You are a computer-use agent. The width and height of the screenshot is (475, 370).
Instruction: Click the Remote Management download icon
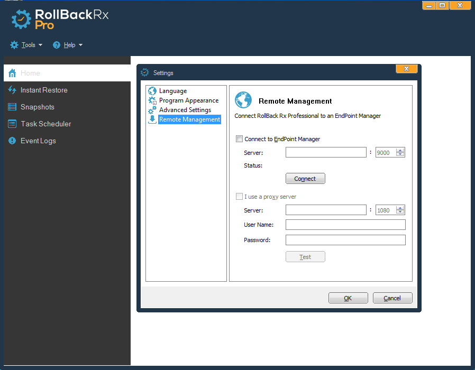(x=152, y=119)
